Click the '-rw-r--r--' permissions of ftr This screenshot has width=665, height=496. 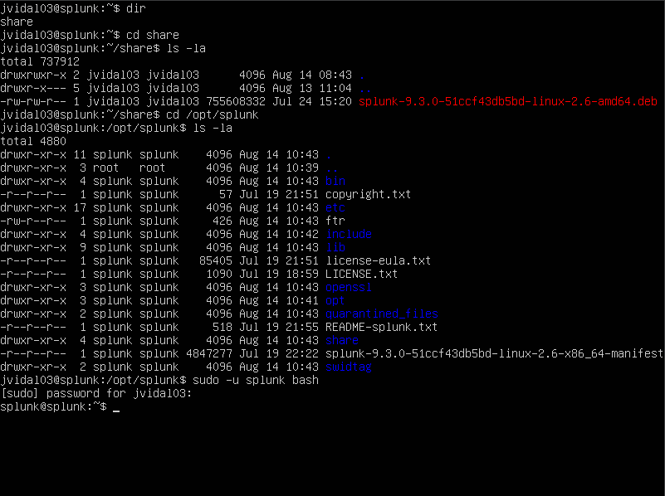[x=33, y=221]
